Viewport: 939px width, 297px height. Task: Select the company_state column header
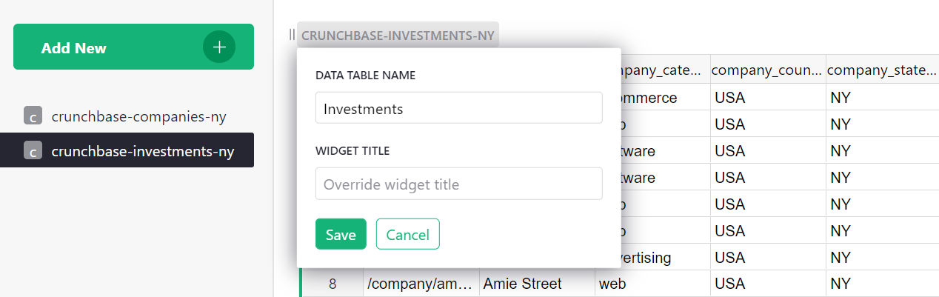click(882, 70)
